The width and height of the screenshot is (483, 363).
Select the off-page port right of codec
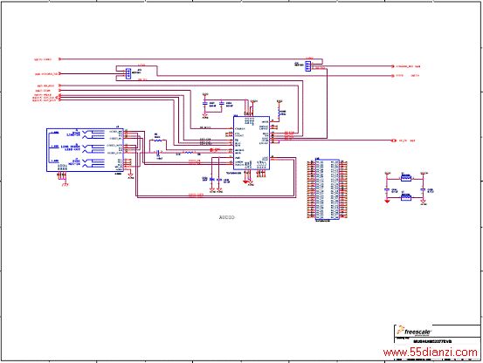(x=394, y=140)
